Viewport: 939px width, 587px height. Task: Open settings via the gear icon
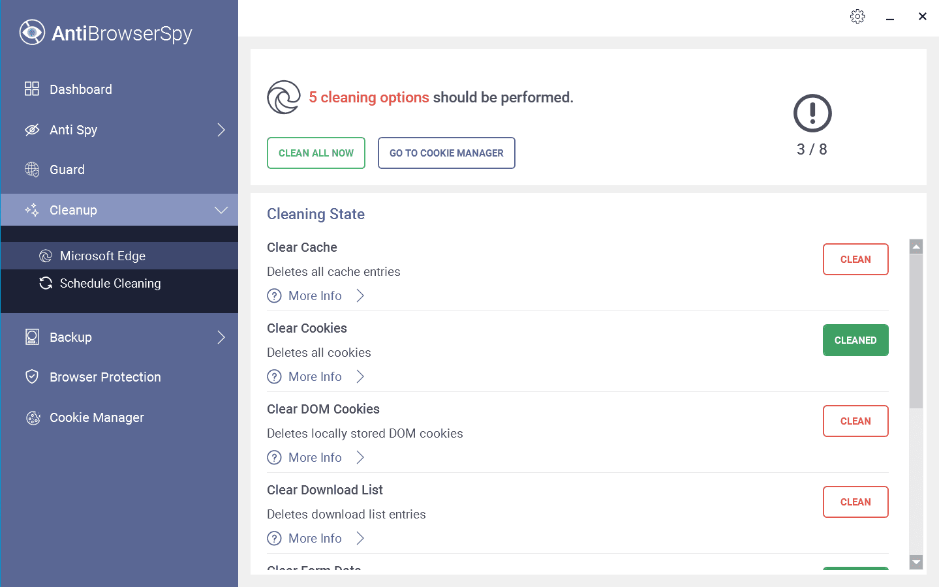point(857,17)
